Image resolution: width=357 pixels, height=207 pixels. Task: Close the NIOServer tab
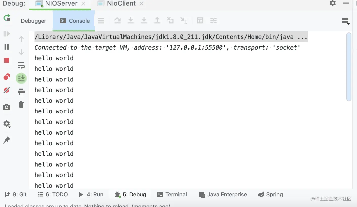(x=83, y=4)
